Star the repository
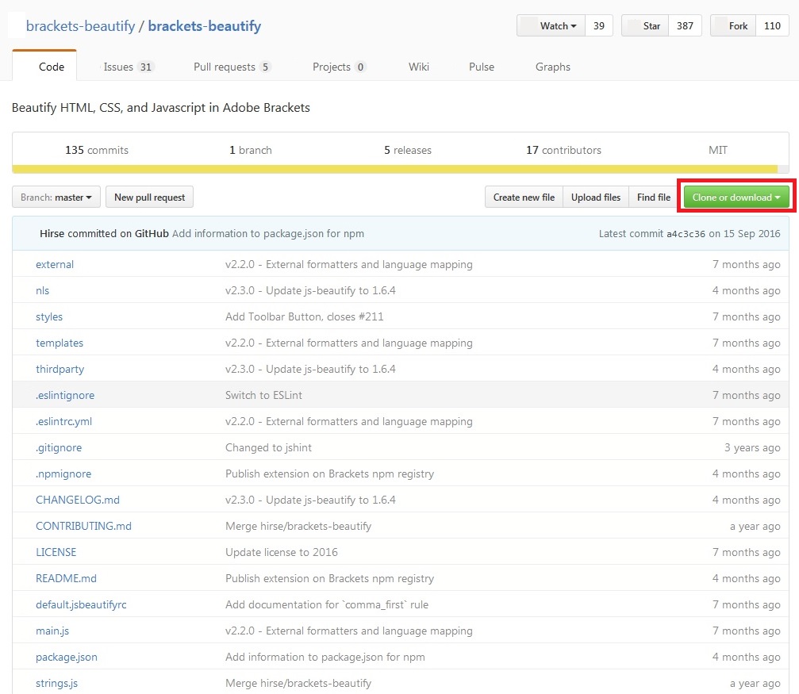799x694 pixels. pyautogui.click(x=645, y=26)
